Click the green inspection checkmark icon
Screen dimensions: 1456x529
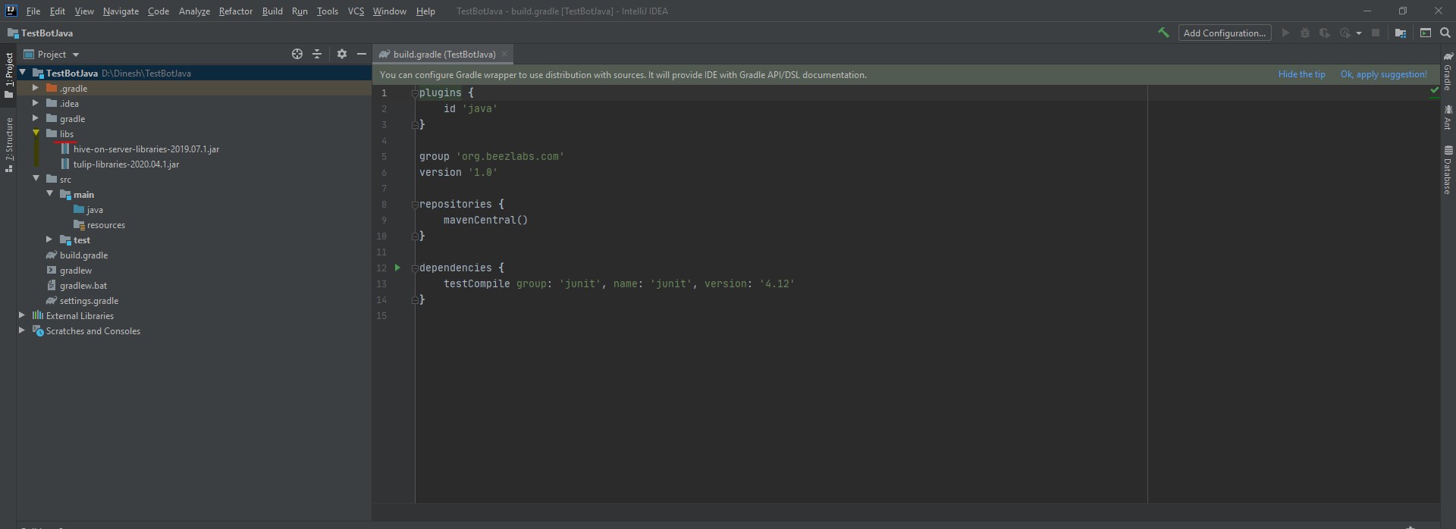click(1434, 89)
